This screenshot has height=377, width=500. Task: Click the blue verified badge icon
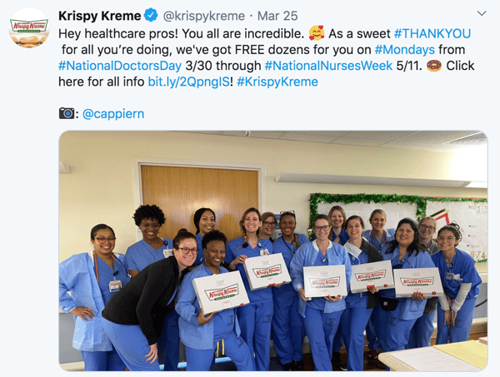pyautogui.click(x=151, y=15)
